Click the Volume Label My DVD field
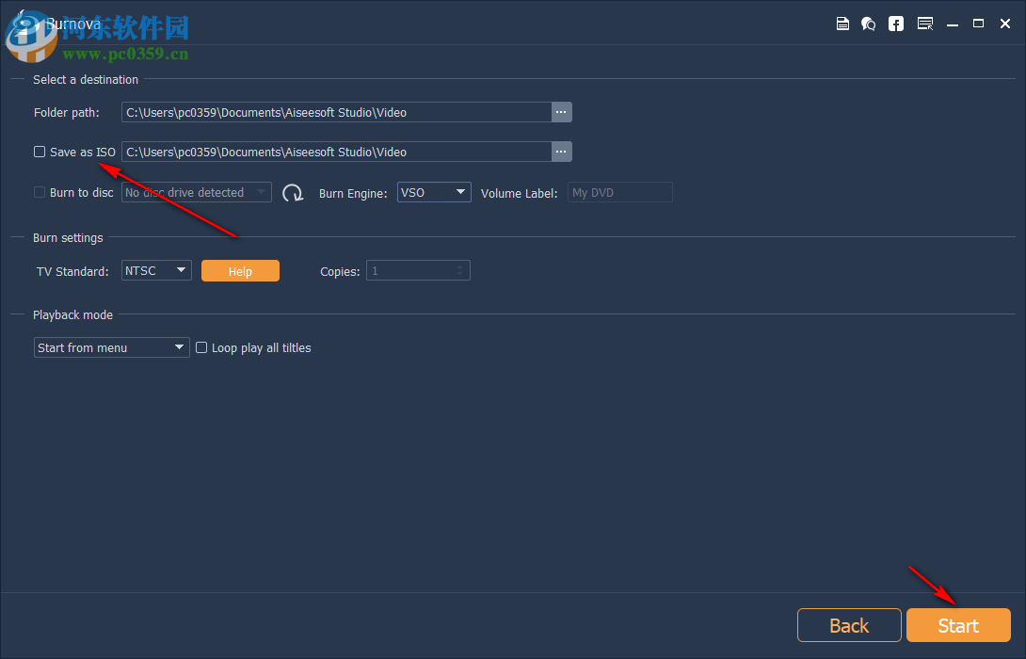The width and height of the screenshot is (1026, 659). 620,192
